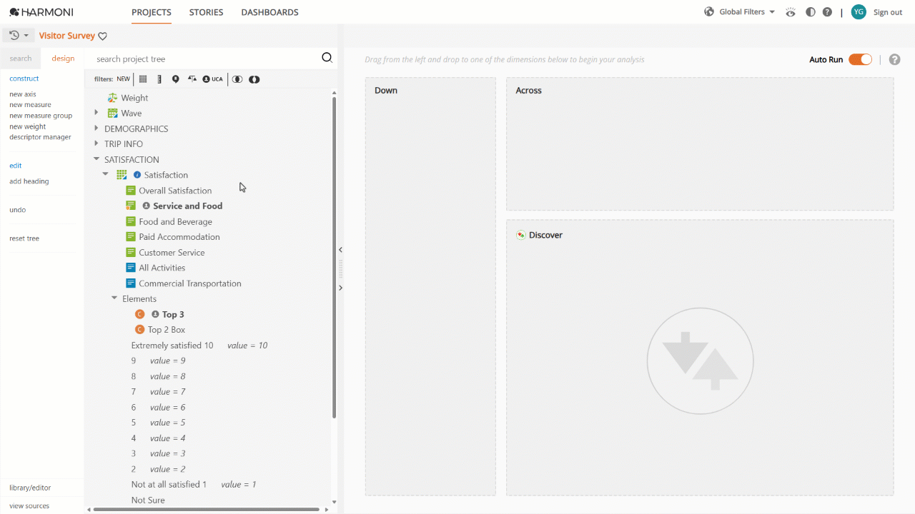Open help question mark in top bar
Image resolution: width=915 pixels, height=514 pixels.
point(827,12)
